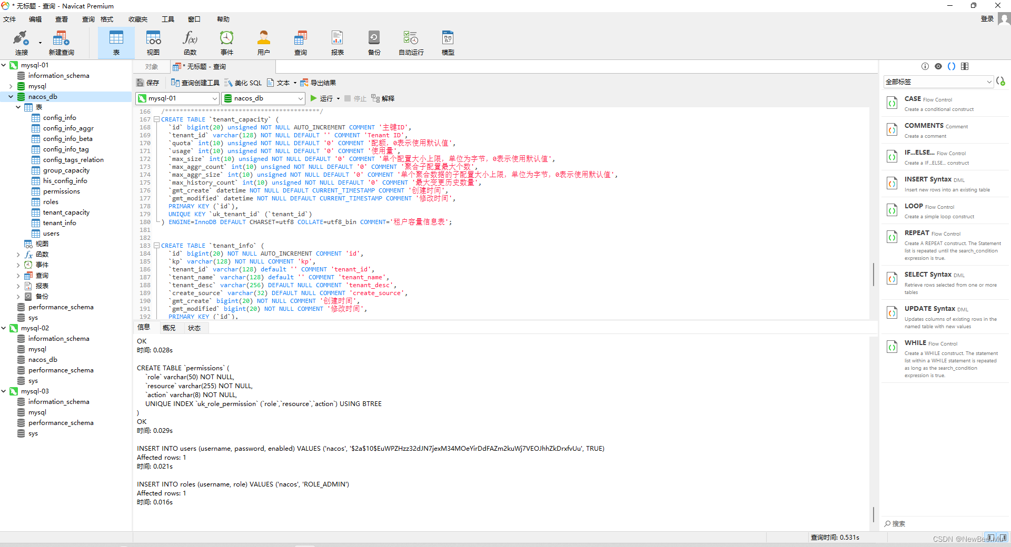Run the query

point(322,98)
